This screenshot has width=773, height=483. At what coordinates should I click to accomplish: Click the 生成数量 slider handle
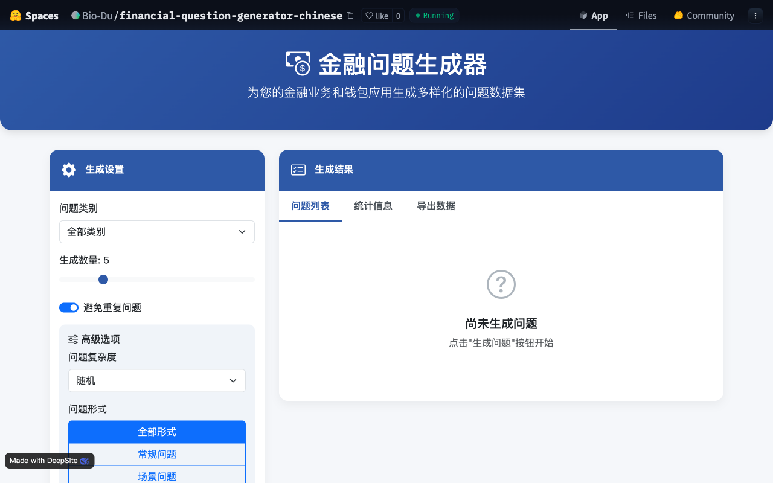point(103,280)
